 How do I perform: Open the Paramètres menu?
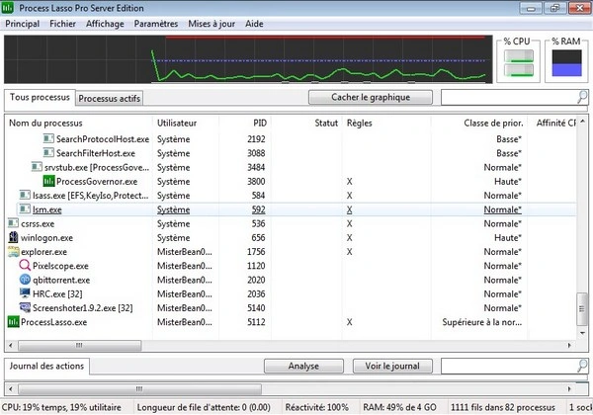pos(156,22)
